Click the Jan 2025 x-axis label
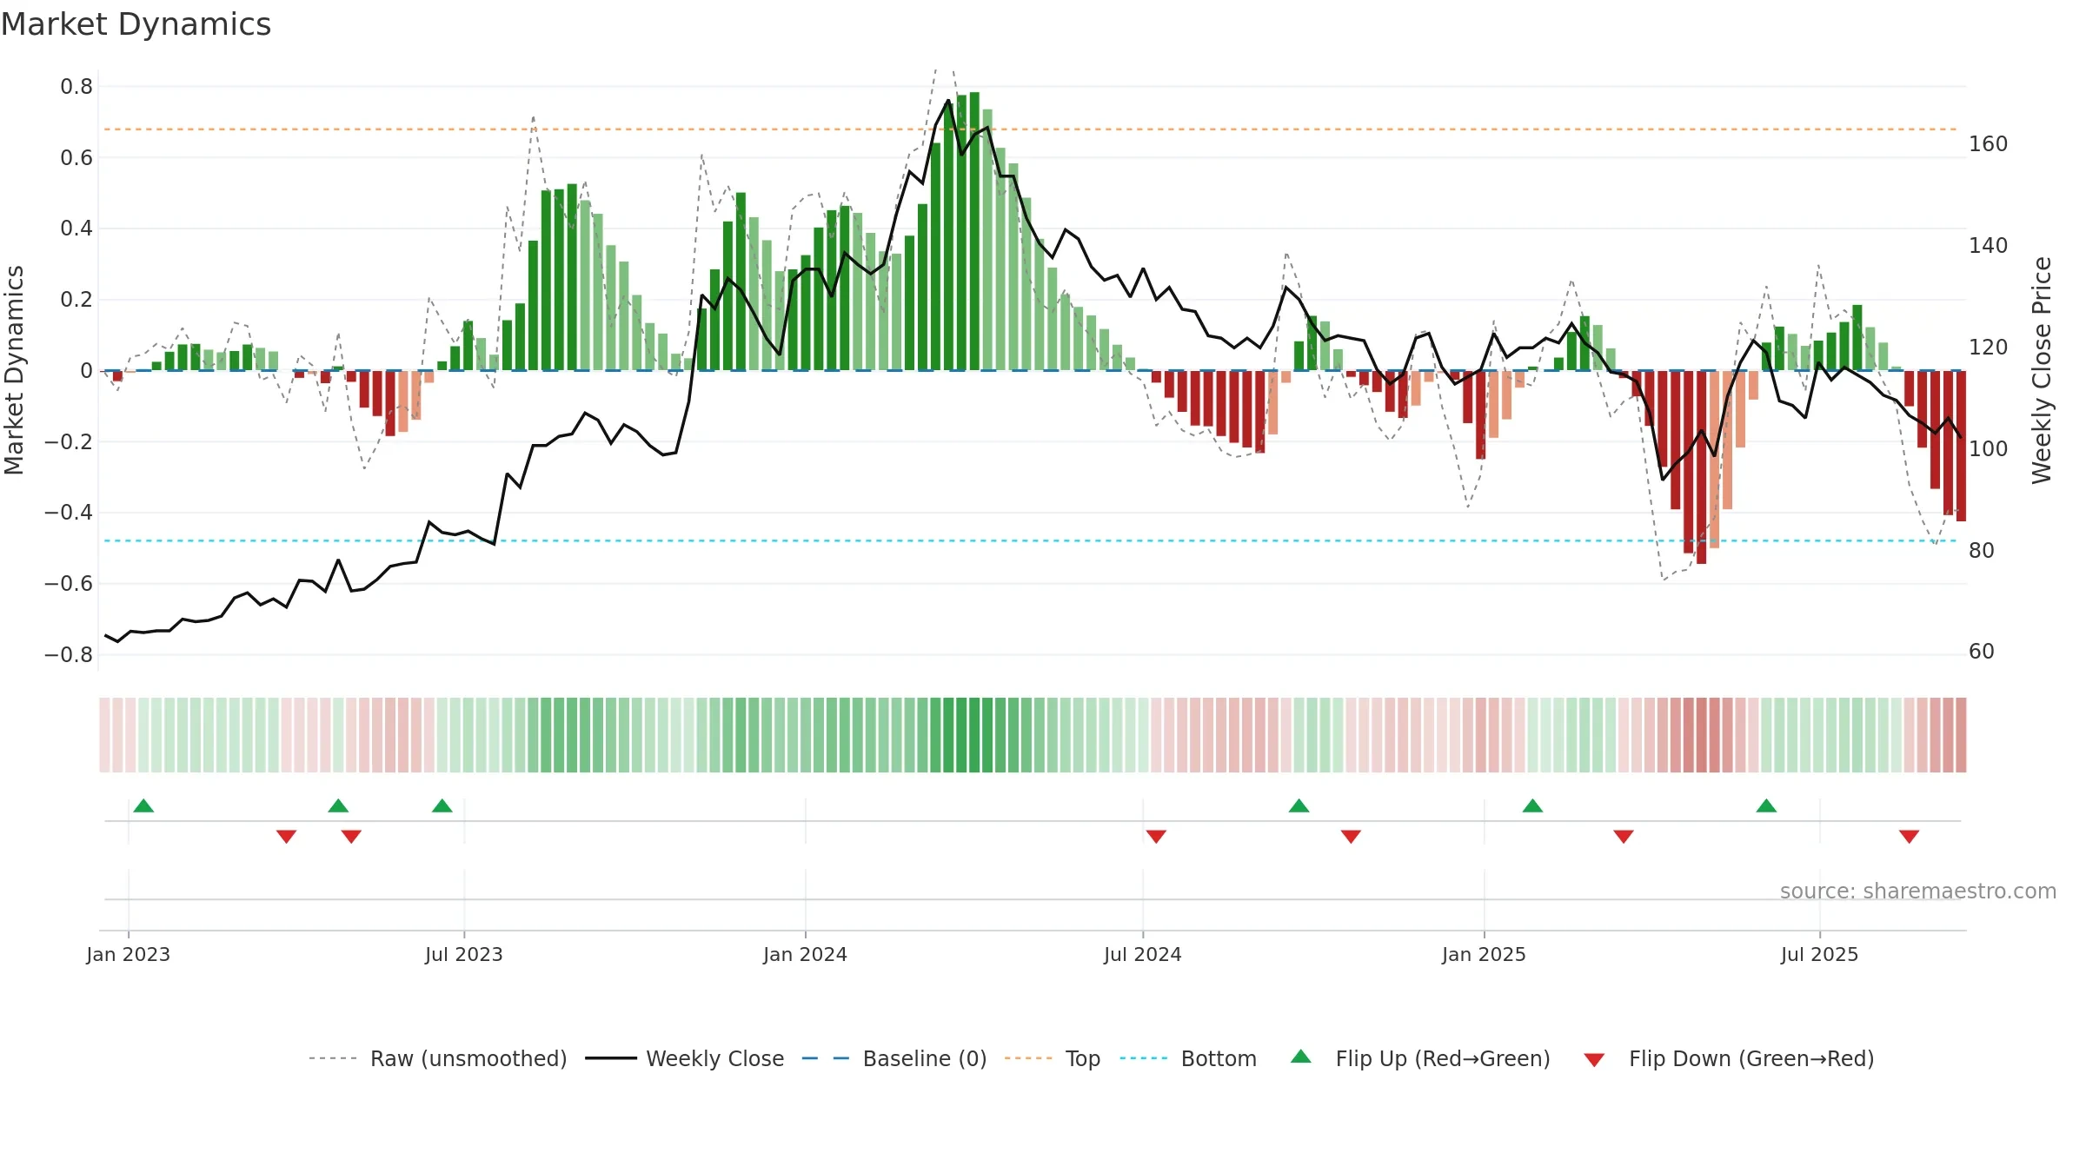The width and height of the screenshot is (2086, 1173). tap(1484, 954)
